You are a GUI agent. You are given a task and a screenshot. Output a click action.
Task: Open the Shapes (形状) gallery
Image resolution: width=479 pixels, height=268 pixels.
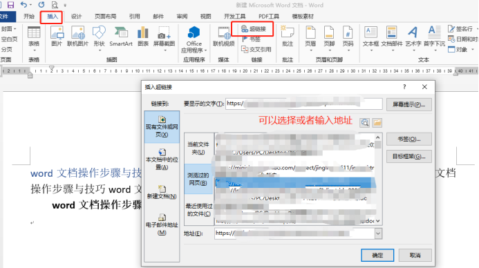click(99, 39)
